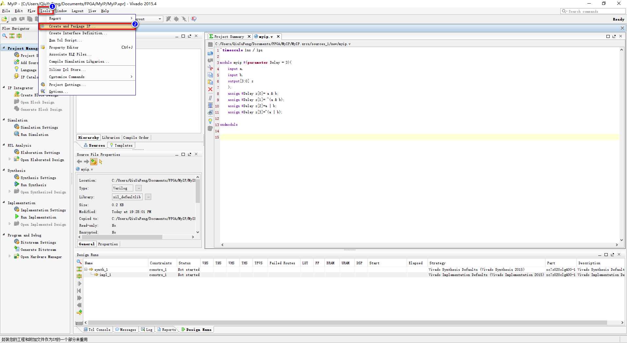Click the light bulb language templates icon in editor
Image resolution: width=627 pixels, height=343 pixels.
tap(210, 121)
